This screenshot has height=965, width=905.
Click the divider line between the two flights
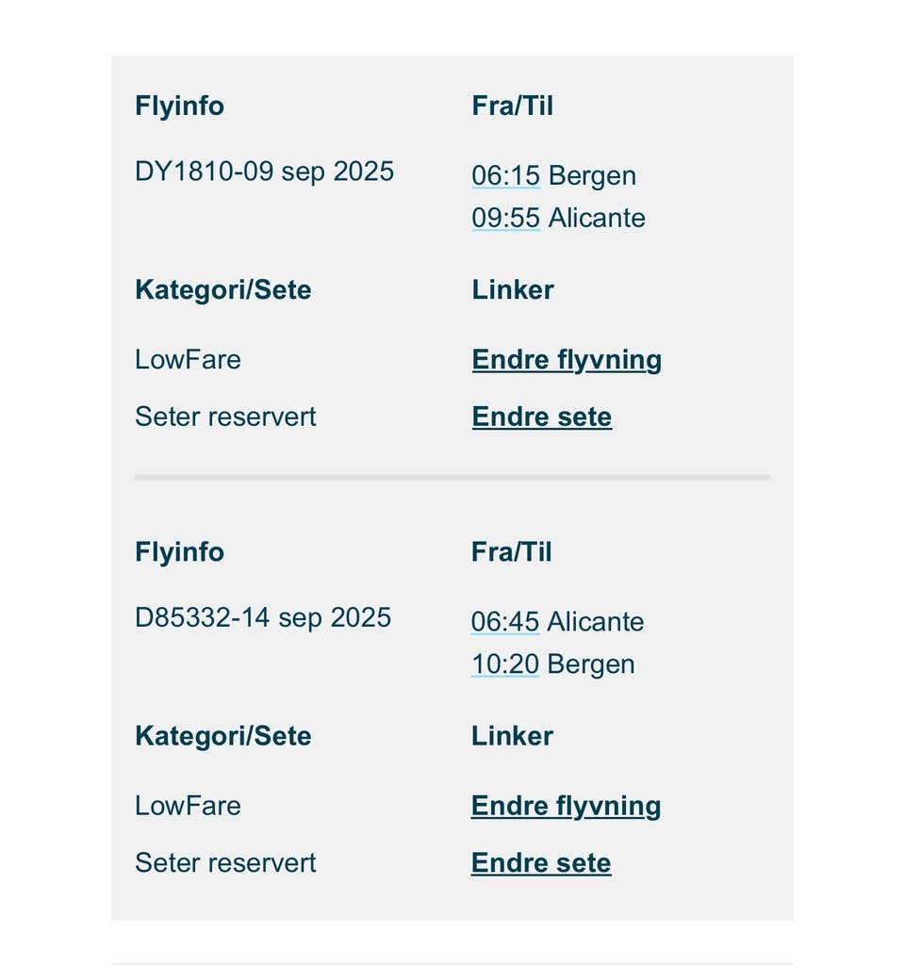click(452, 478)
